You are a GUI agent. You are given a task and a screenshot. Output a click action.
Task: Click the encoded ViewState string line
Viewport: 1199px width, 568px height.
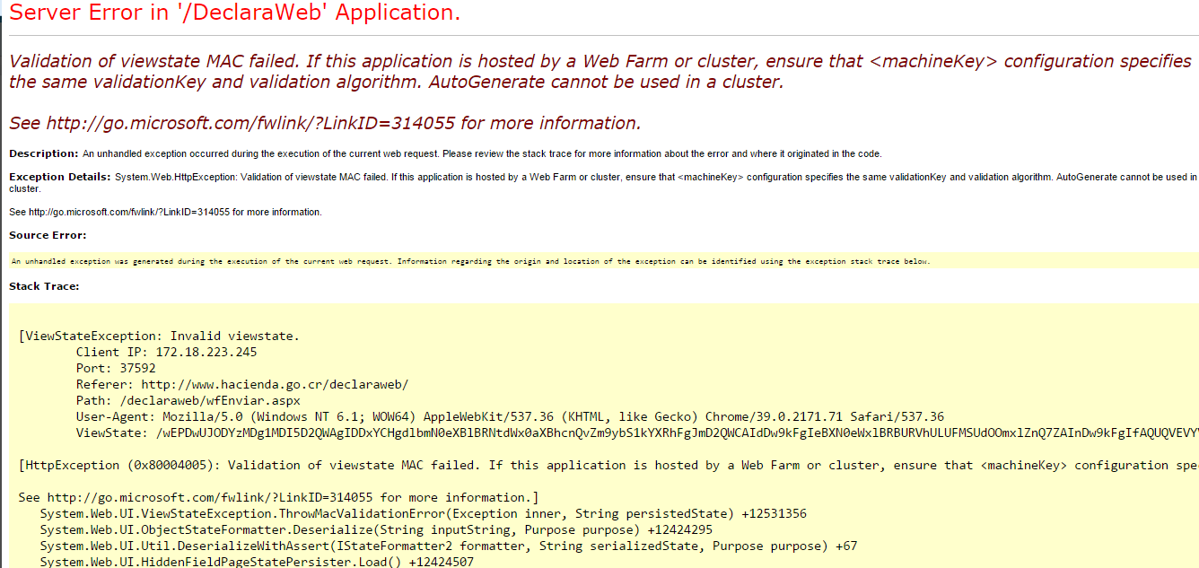(x=628, y=433)
